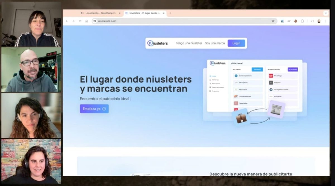Select the participant video with brick wall background
Viewport: 335px width, 186px height.
pos(31,161)
